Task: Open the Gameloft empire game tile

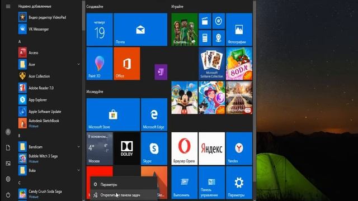Action: [x=239, y=98]
